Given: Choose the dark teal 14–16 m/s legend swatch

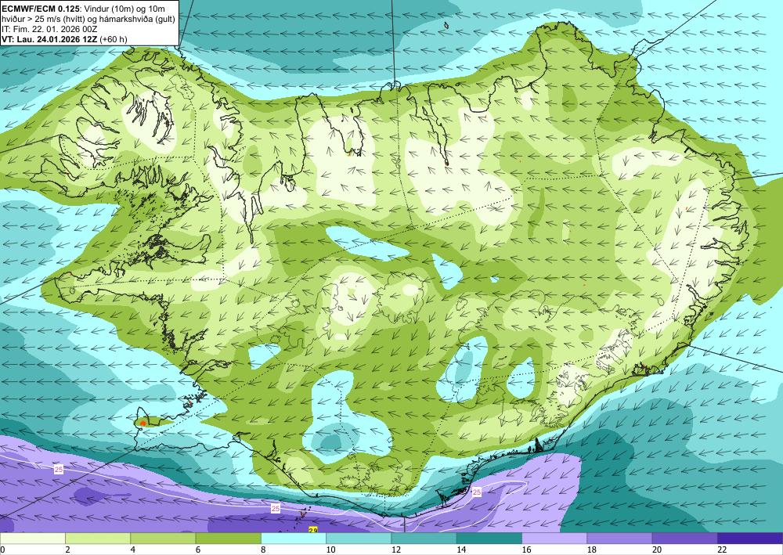Looking at the screenshot, I should pos(489,538).
